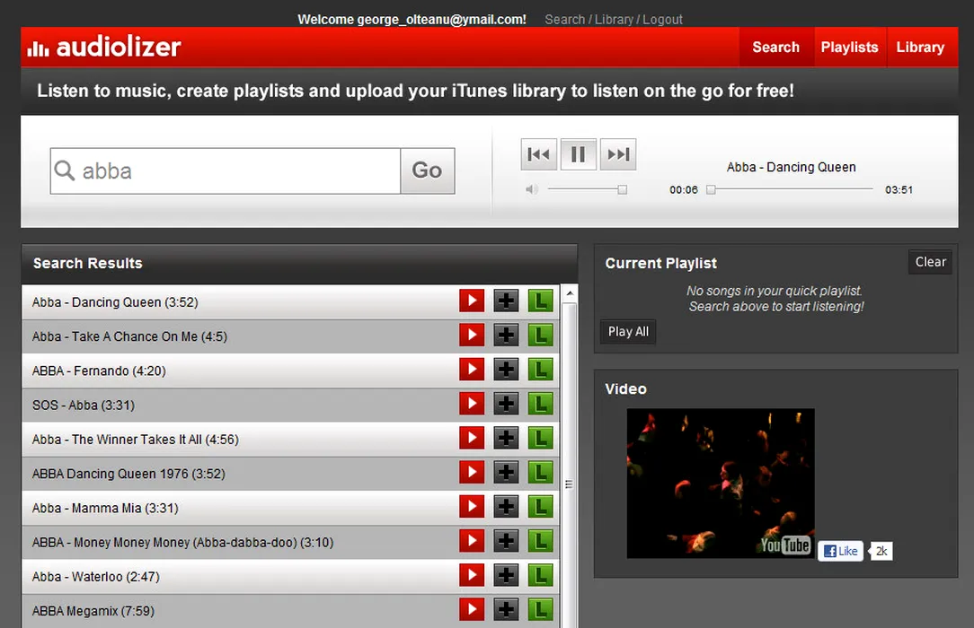This screenshot has width=974, height=628.
Task: Play The Winner Takes It All
Action: pyautogui.click(x=472, y=438)
